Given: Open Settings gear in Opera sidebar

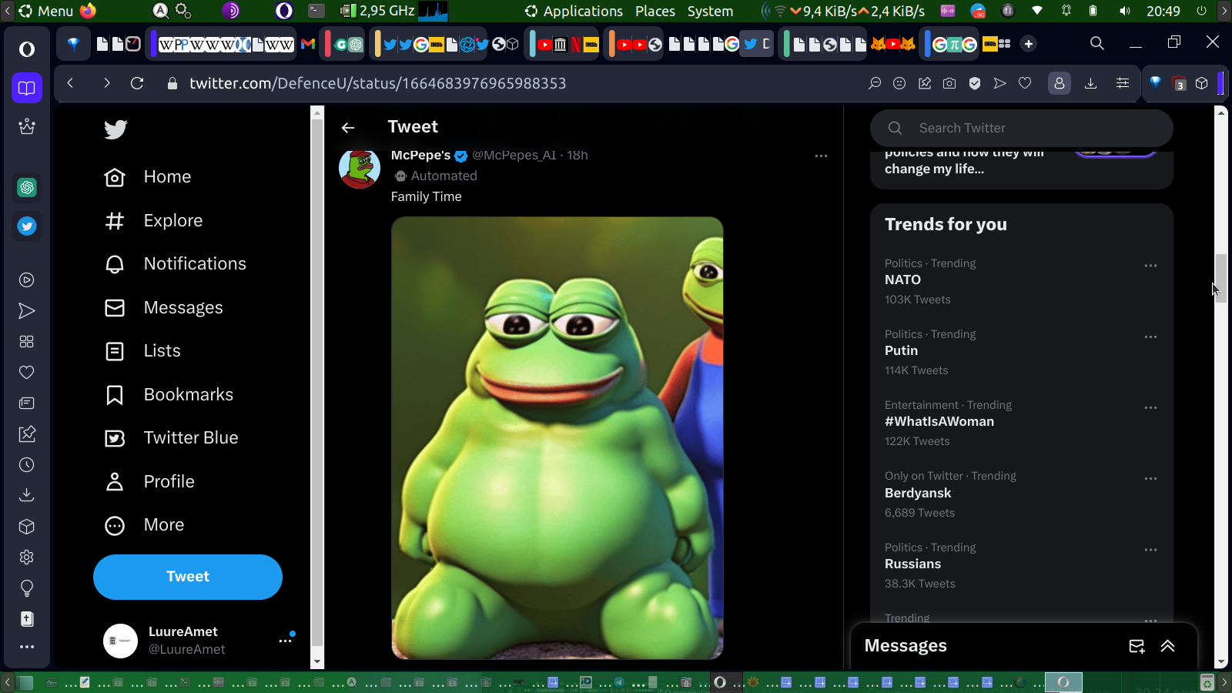Looking at the screenshot, I should click(x=27, y=557).
